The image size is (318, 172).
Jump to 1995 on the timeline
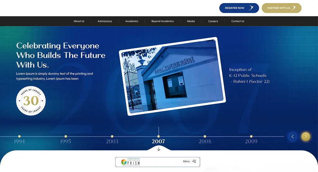pyautogui.click(x=66, y=141)
